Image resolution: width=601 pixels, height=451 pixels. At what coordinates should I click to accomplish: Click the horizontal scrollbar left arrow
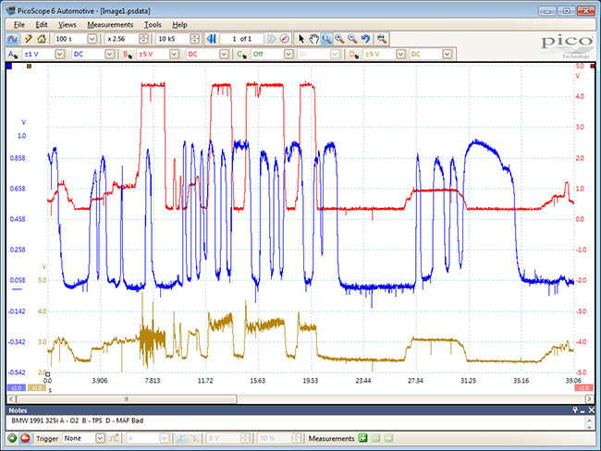point(11,399)
